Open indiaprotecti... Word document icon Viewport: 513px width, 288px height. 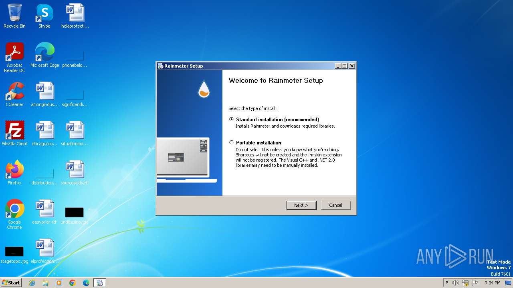coord(75,16)
